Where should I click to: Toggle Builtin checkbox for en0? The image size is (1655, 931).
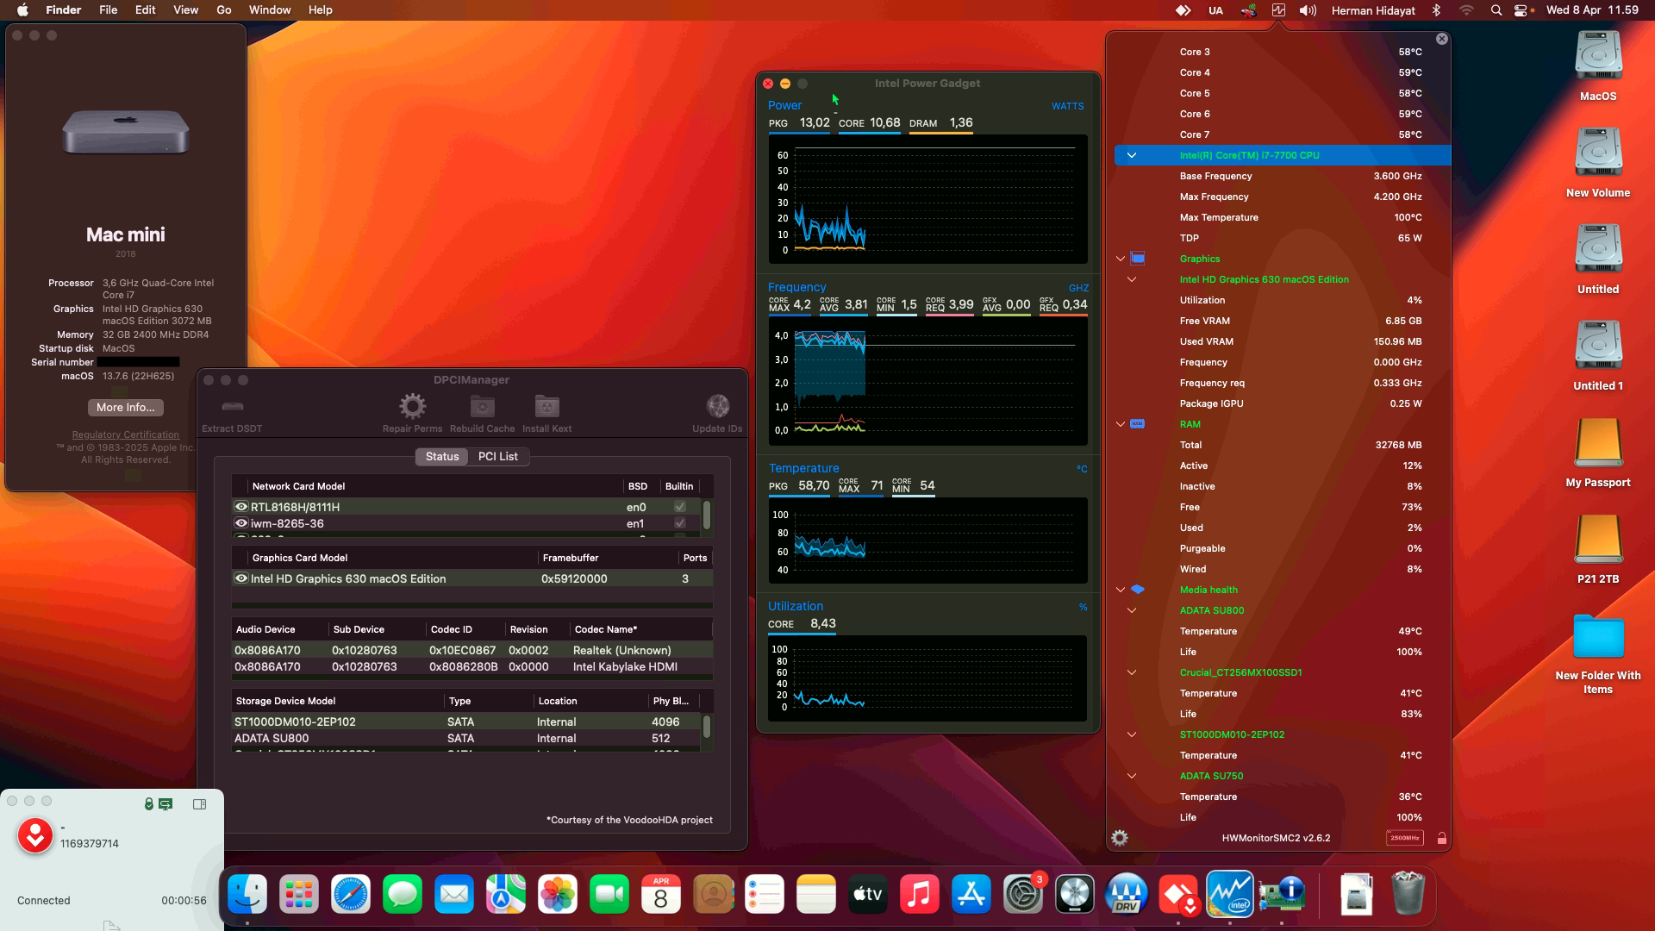click(680, 507)
